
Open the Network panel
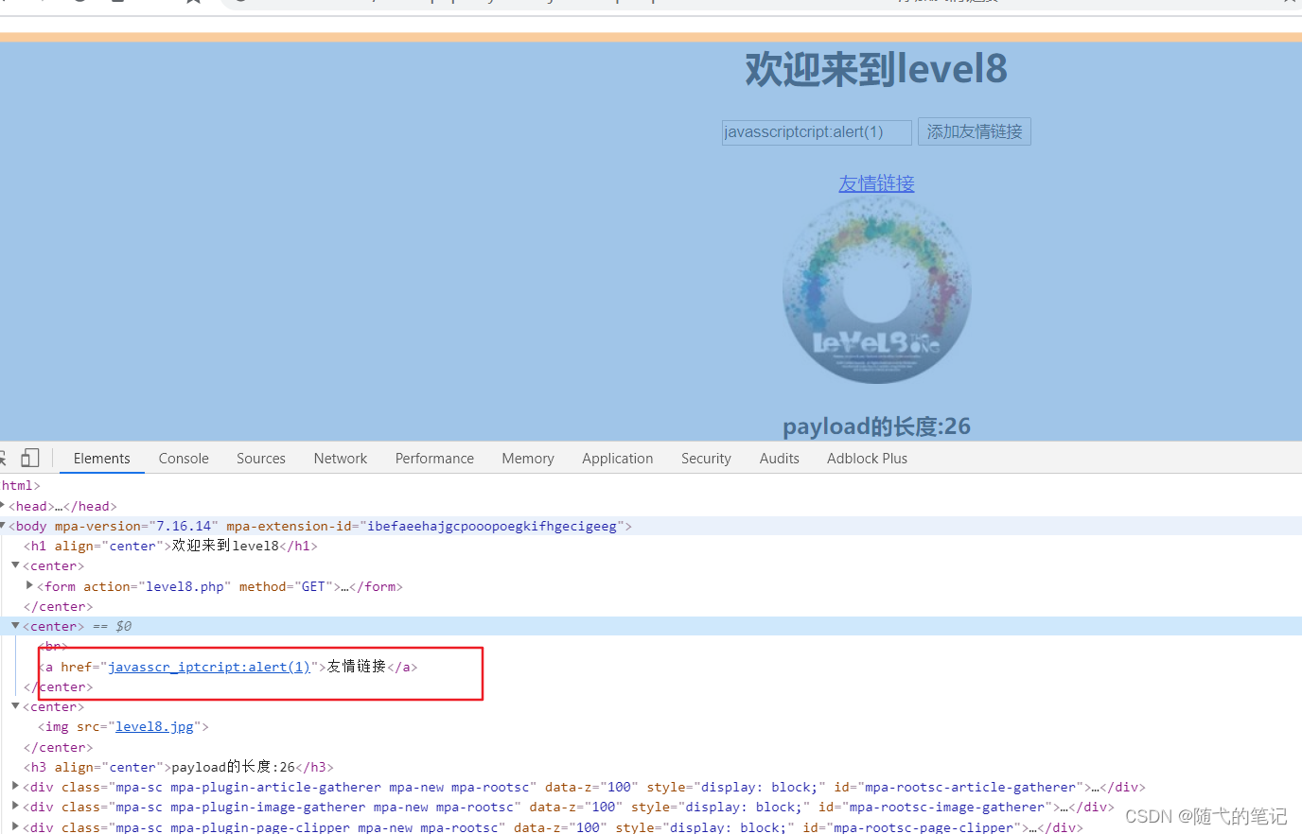pos(340,458)
